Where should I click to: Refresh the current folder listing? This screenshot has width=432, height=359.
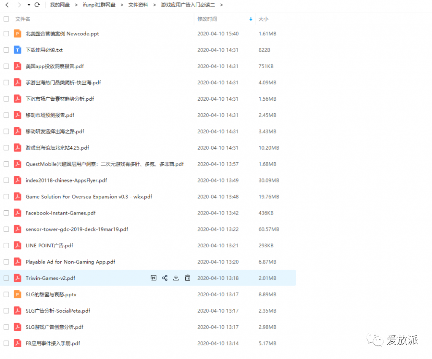click(x=37, y=5)
